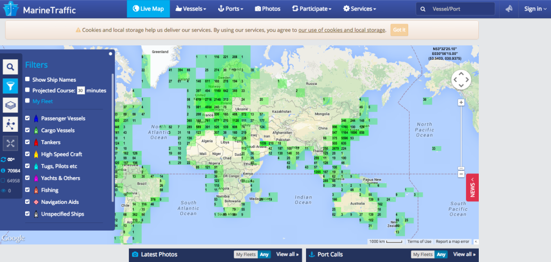
Task: Click the auto-refresh arrows icon
Action: click(3, 160)
